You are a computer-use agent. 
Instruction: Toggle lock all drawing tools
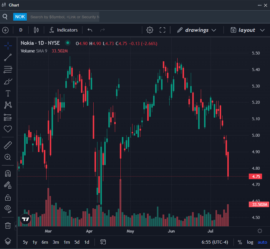click(8, 197)
